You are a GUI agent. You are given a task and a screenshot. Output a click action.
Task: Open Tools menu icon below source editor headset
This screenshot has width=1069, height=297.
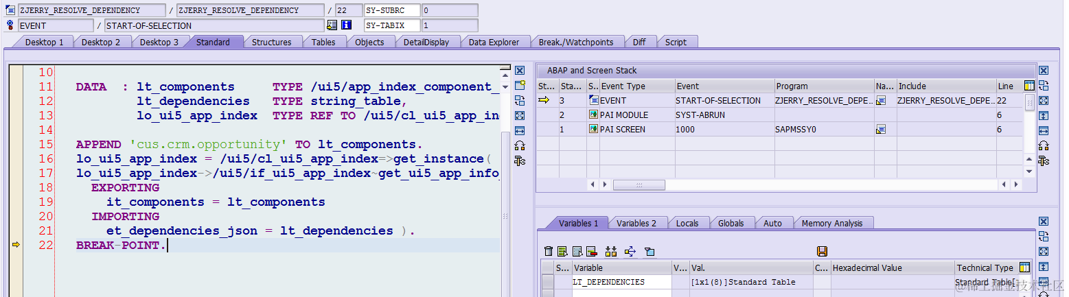click(x=520, y=161)
